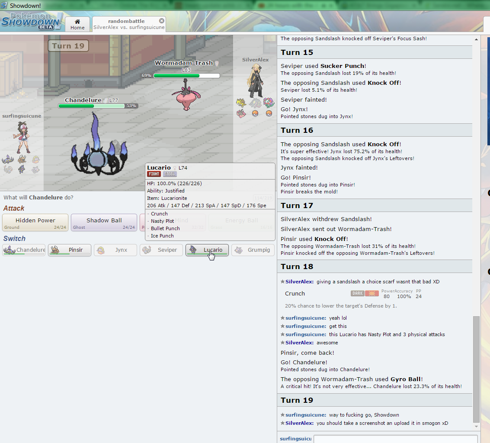Click 'Pinsir breaks the mold!' log line
490x443 pixels.
pyautogui.click(x=309, y=192)
